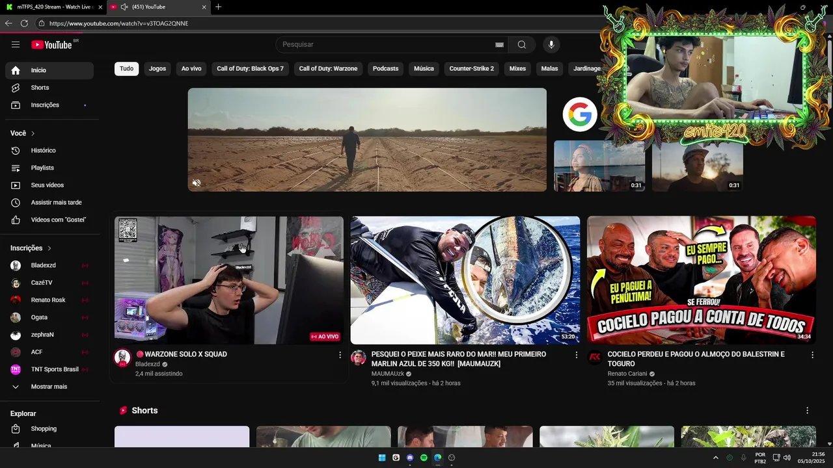
Task: Select the Malas filter chip
Action: (x=549, y=68)
